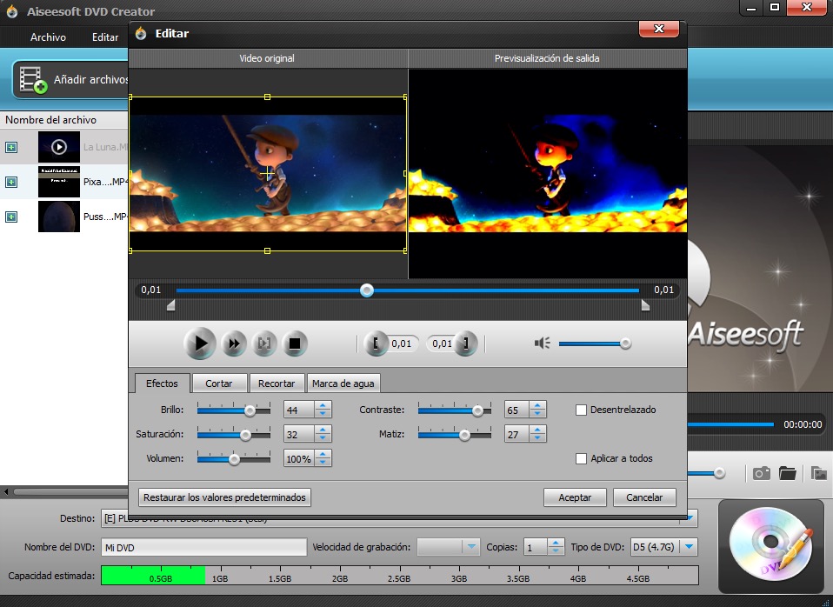Click the Cancelar button
The height and width of the screenshot is (607, 833).
click(644, 497)
